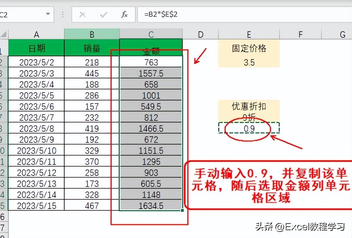Click date cell 2023/5/8
Viewport: 352px width, 238px height.
click(x=36, y=128)
